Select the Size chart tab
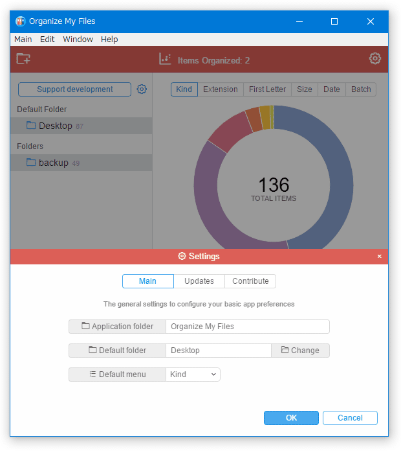Image resolution: width=401 pixels, height=451 pixels. [304, 89]
